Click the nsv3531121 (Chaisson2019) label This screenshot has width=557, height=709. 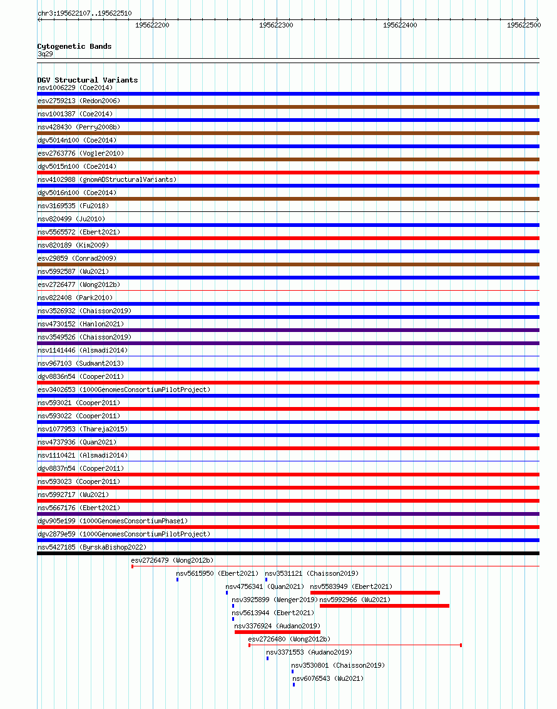(x=312, y=573)
